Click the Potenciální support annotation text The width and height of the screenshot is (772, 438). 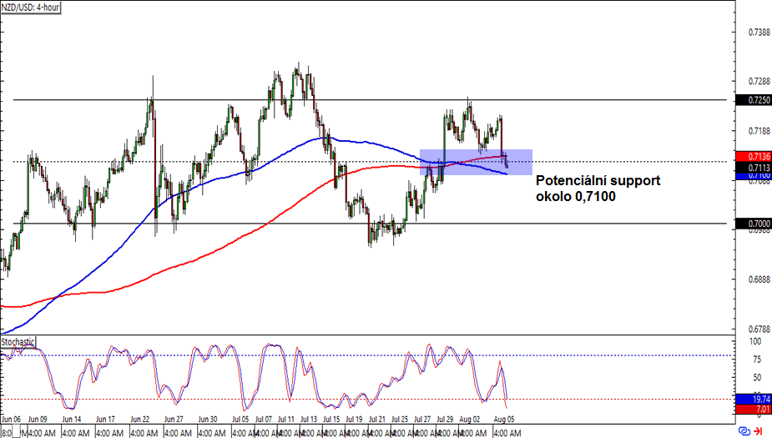point(598,189)
